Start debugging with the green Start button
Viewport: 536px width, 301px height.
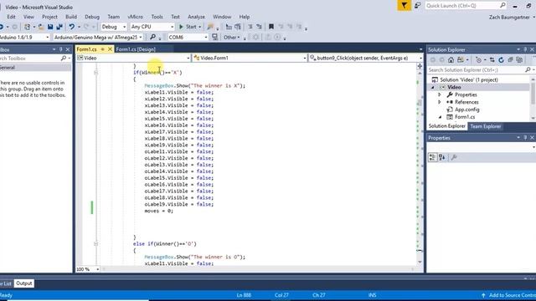click(x=188, y=27)
